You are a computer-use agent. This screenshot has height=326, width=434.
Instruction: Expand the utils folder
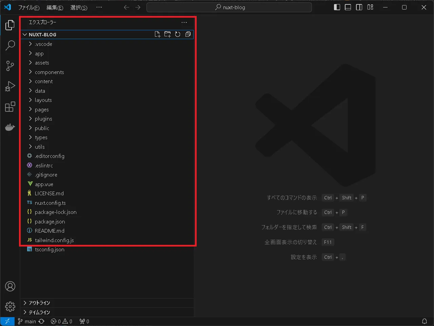pyautogui.click(x=107, y=147)
